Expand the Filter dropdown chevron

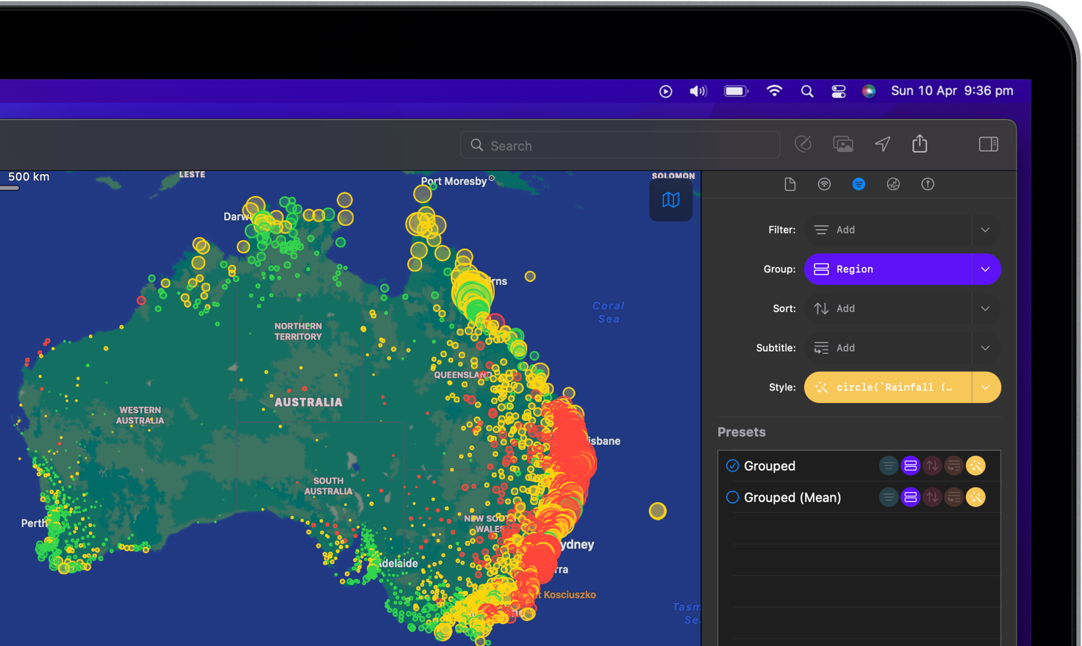[x=986, y=230]
